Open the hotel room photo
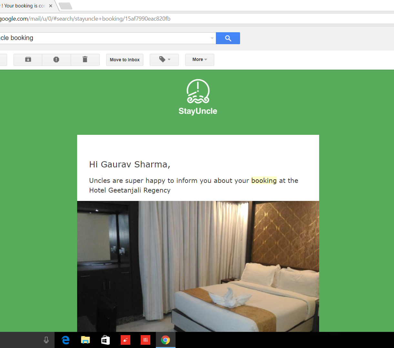Viewport: 394px width, 348px height. (198, 266)
